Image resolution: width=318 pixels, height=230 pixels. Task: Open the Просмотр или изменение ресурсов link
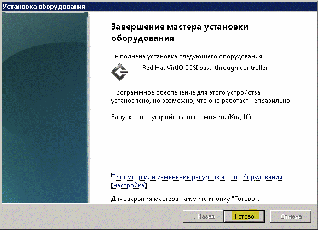196,177
